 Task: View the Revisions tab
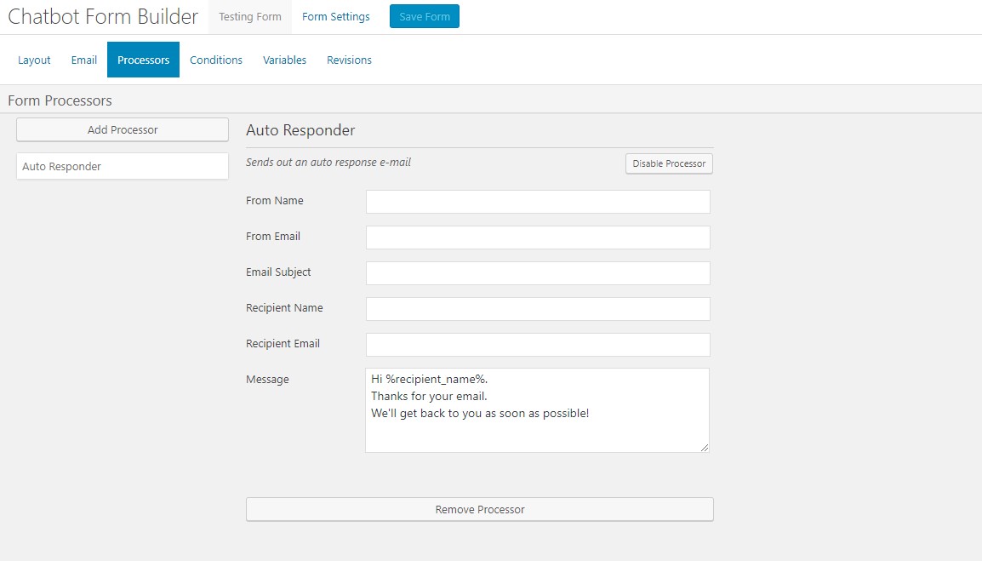pyautogui.click(x=350, y=60)
